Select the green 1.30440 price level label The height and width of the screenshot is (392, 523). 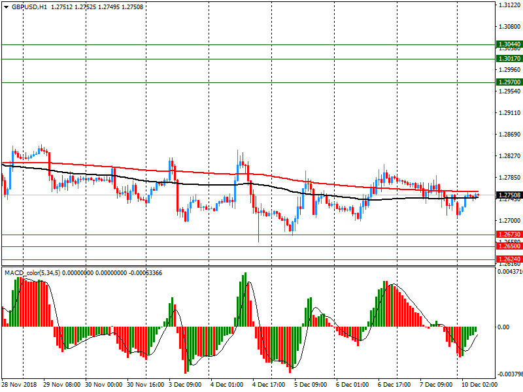pos(509,45)
